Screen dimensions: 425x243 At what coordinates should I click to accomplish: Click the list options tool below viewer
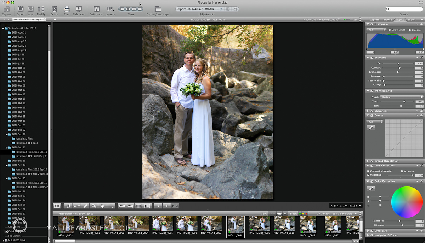coord(111,206)
